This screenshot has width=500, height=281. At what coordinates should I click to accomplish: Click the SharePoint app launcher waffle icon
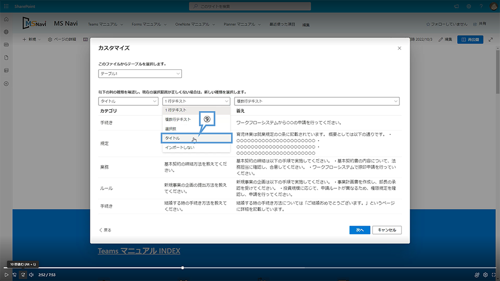coord(6,6)
